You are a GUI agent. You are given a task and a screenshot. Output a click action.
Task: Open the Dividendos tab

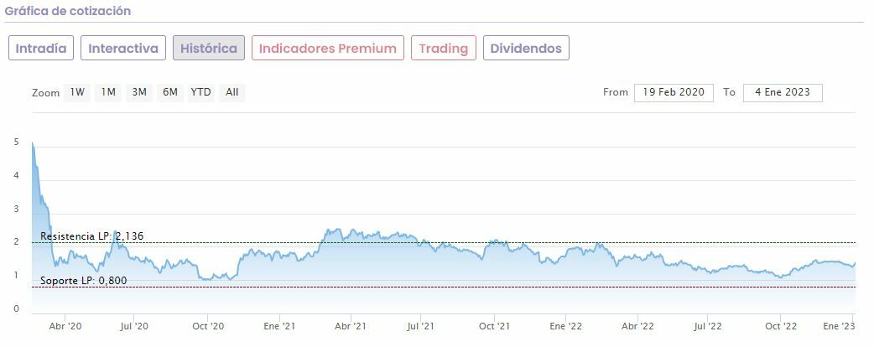click(526, 48)
